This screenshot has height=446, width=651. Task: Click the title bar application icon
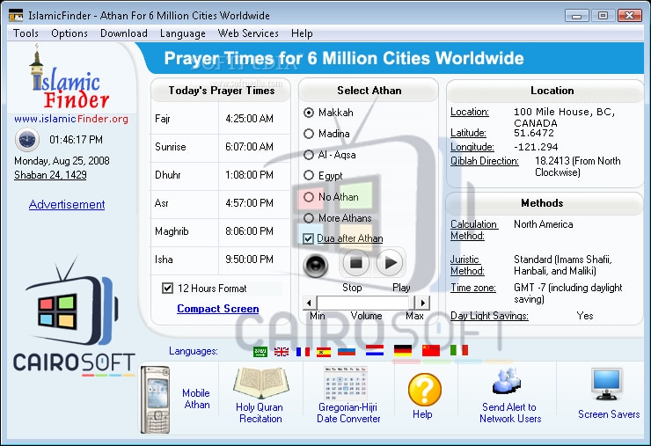16,15
